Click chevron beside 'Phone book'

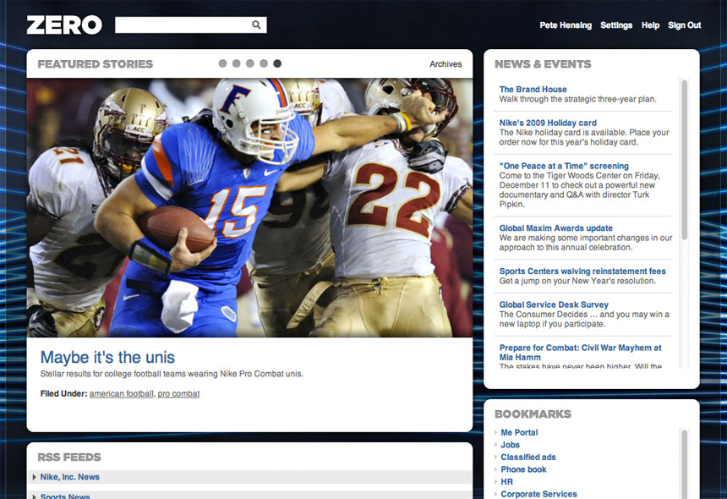(495, 469)
